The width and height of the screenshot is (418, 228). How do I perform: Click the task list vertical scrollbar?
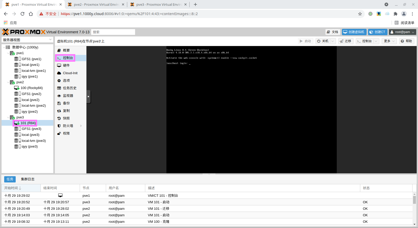pos(414,200)
